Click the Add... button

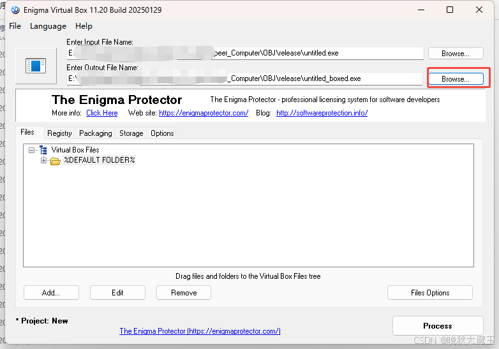[x=51, y=293]
